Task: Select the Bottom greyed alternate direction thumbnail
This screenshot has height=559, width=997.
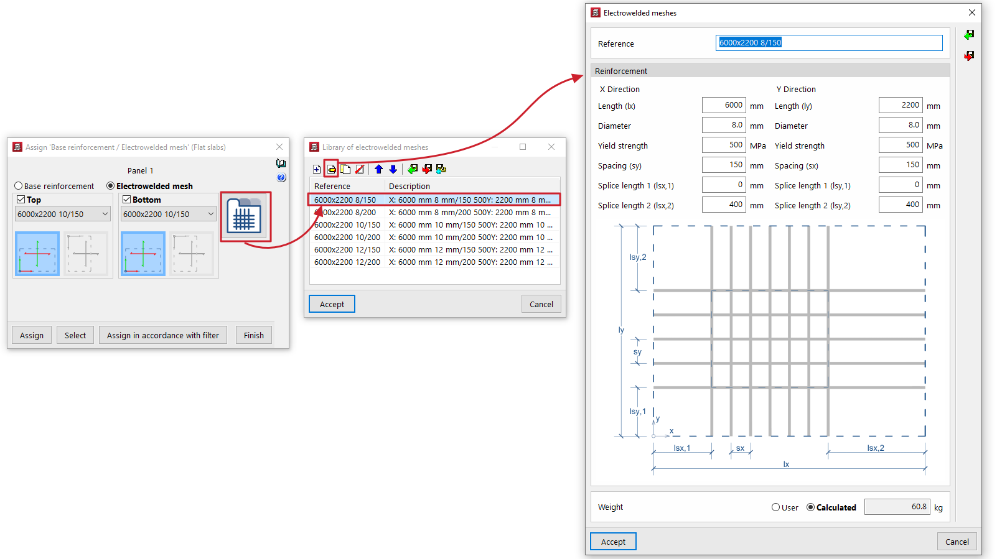Action: click(x=192, y=254)
